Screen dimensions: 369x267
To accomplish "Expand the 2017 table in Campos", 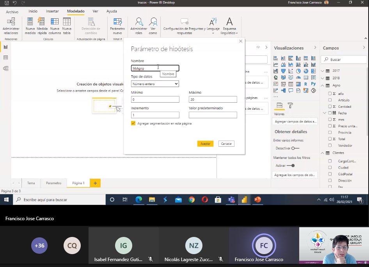I will pos(323,71).
